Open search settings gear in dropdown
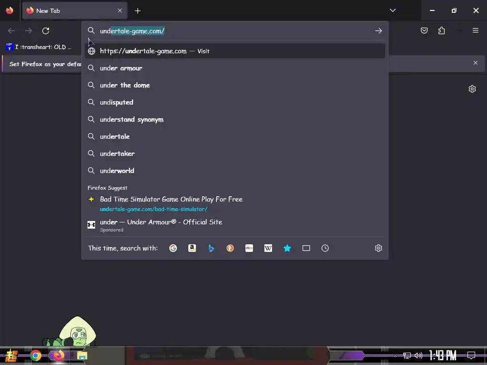Image resolution: width=487 pixels, height=365 pixels. click(378, 248)
